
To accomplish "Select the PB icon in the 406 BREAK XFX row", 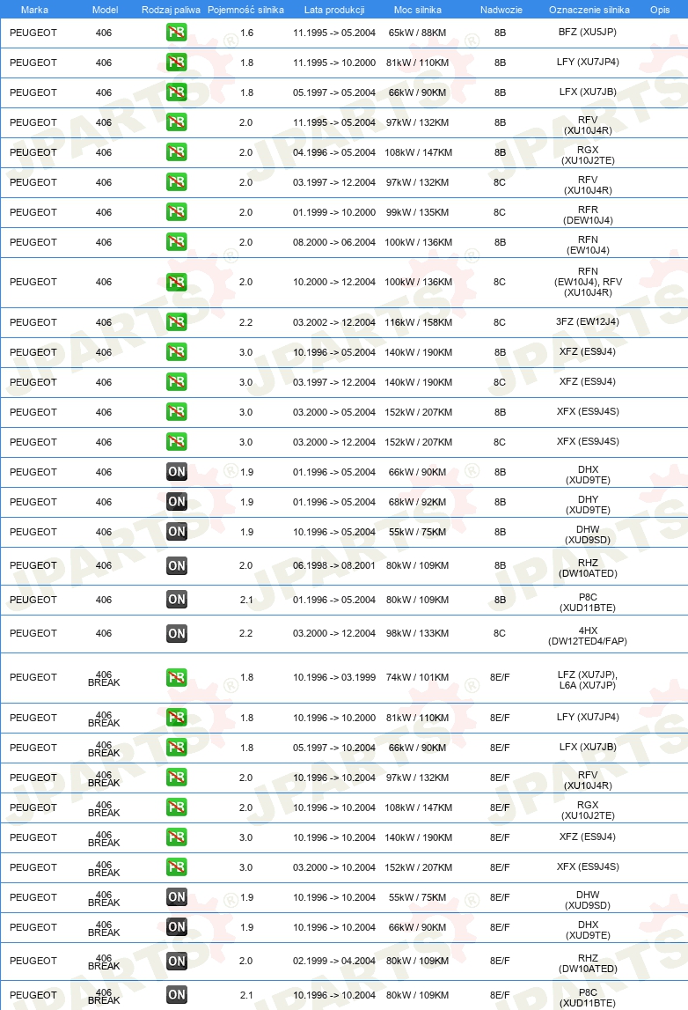I will (x=176, y=867).
